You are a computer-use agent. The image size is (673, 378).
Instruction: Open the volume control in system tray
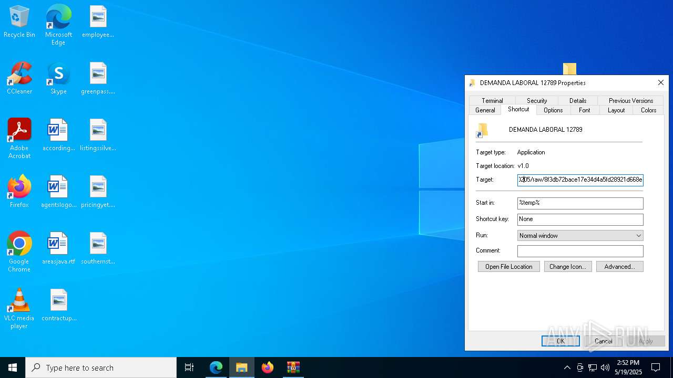pyautogui.click(x=605, y=367)
